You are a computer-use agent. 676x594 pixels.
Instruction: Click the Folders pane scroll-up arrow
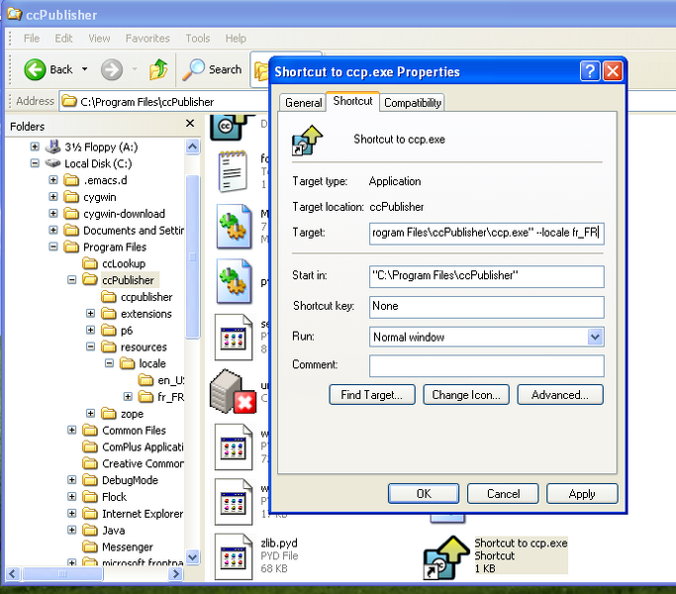point(193,147)
